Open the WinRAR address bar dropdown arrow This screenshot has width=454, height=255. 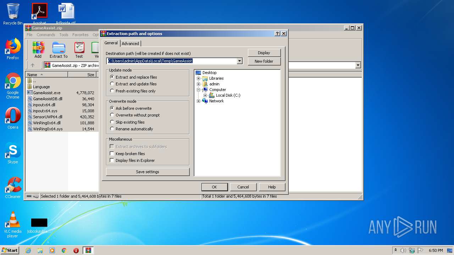point(358,65)
